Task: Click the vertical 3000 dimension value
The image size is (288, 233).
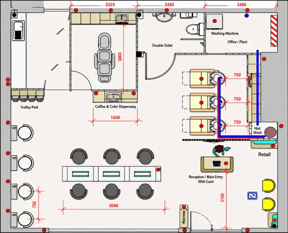Action: pyautogui.click(x=120, y=57)
